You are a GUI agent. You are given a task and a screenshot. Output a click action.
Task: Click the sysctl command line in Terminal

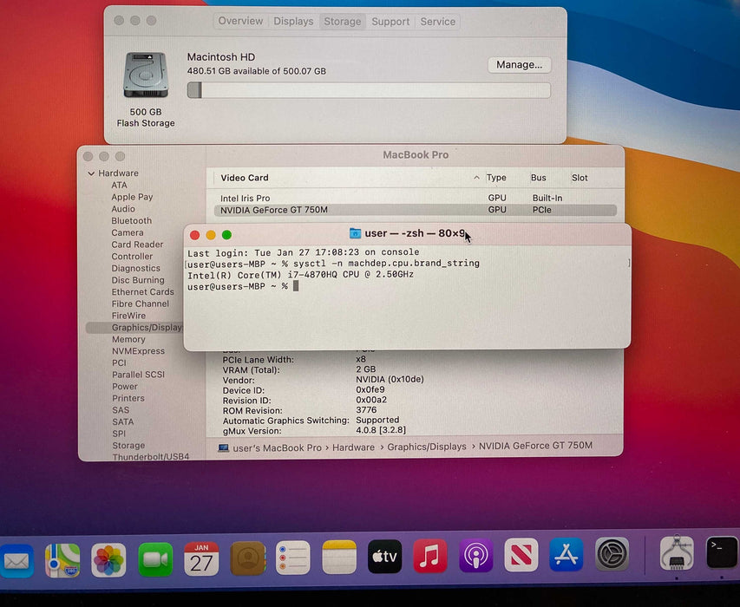(x=333, y=263)
